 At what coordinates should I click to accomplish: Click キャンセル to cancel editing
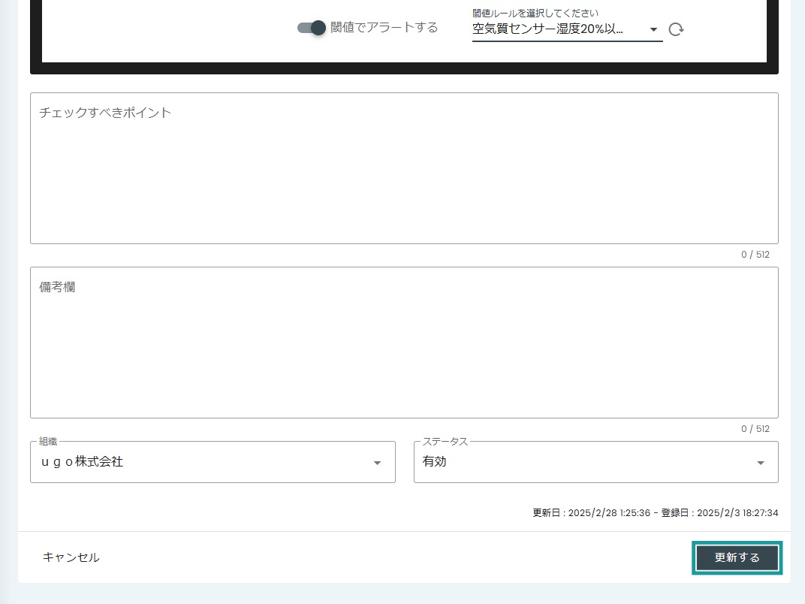(71, 557)
